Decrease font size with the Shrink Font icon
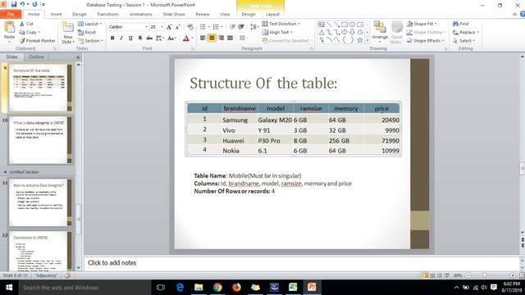This screenshot has height=295, width=525. [x=178, y=27]
